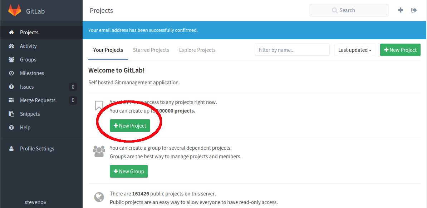Click the green New Group button
The height and width of the screenshot is (208, 427).
(129, 172)
